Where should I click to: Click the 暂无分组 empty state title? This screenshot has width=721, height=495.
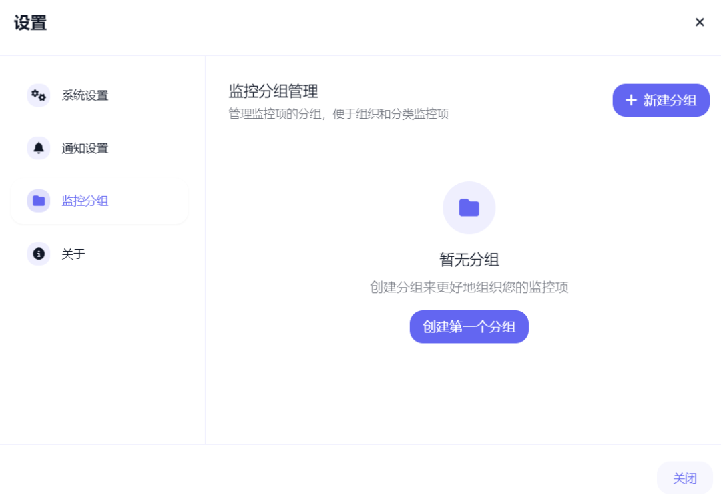click(469, 260)
